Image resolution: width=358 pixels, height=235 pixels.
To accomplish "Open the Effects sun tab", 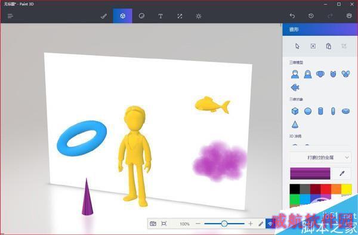I will [199, 16].
